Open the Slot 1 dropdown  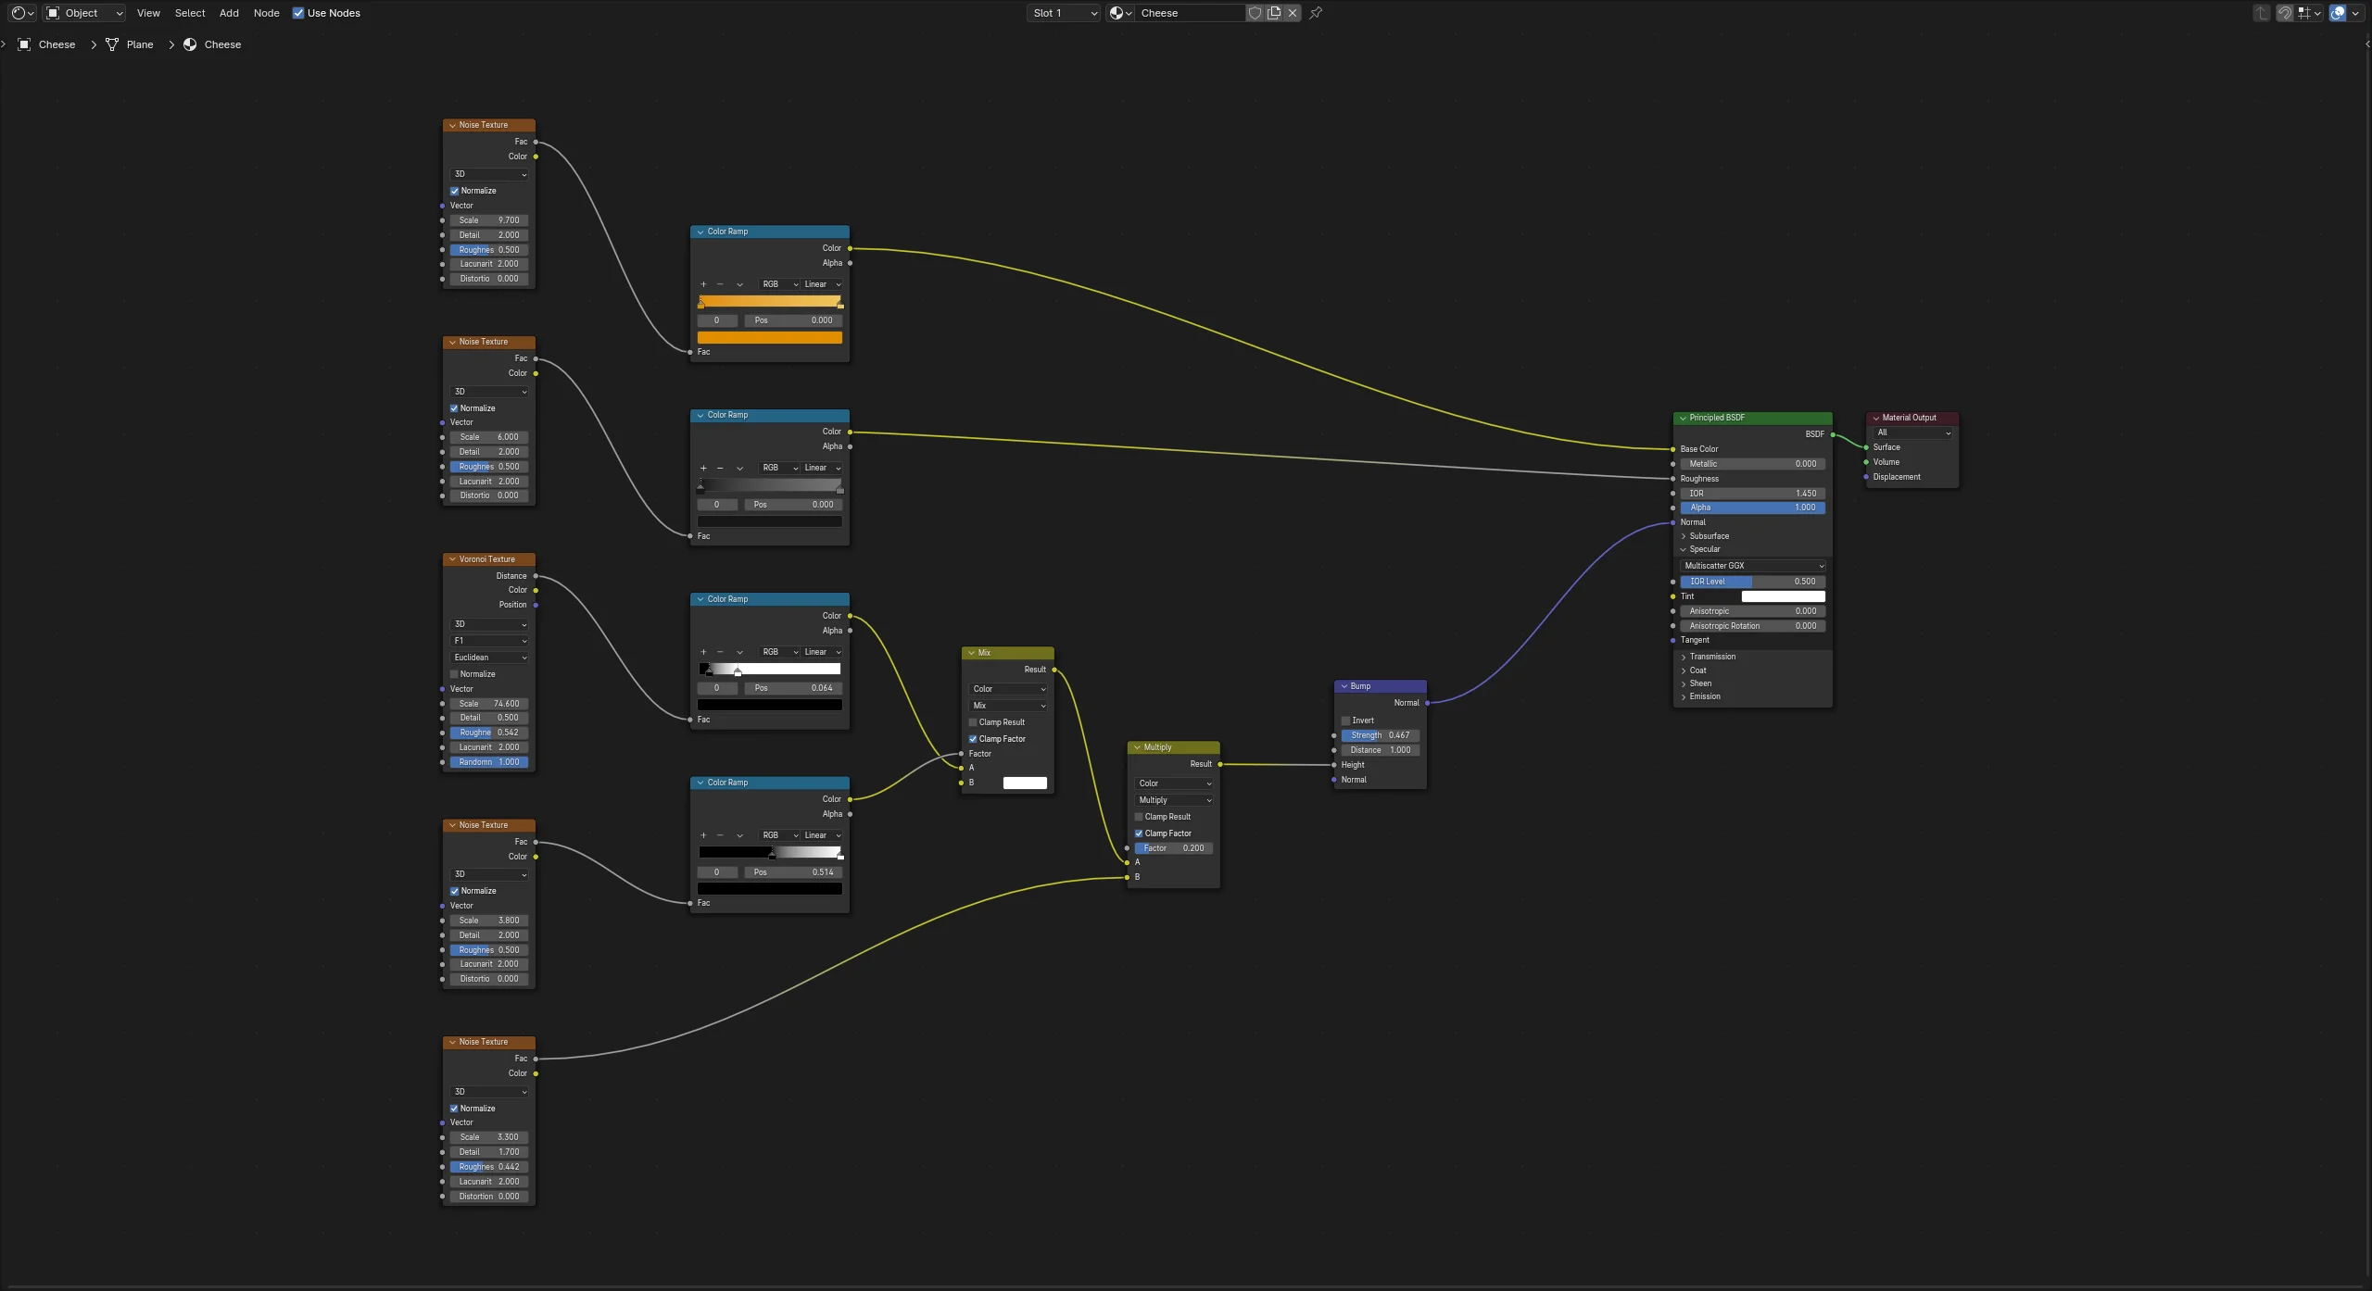(x=1063, y=13)
